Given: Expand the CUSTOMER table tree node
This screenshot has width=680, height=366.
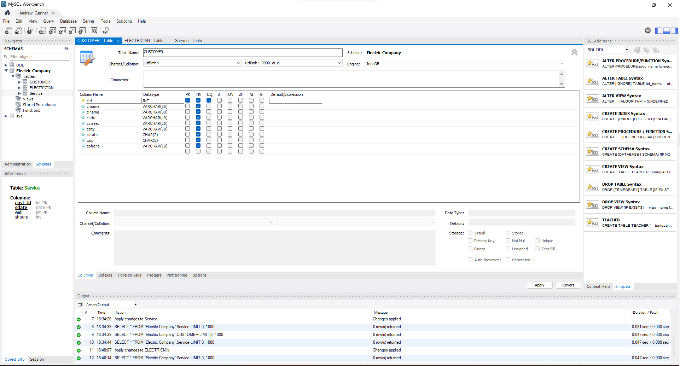Looking at the screenshot, I should pos(19,82).
